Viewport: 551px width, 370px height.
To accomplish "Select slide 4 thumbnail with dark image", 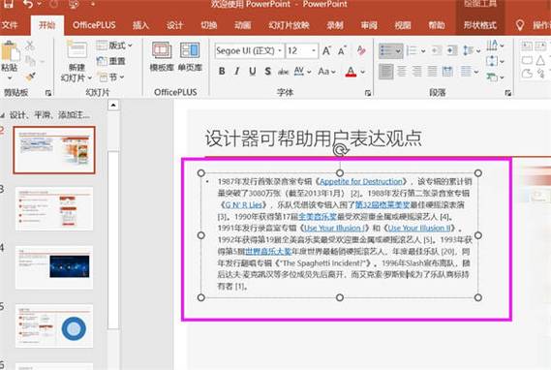I will point(54,267).
